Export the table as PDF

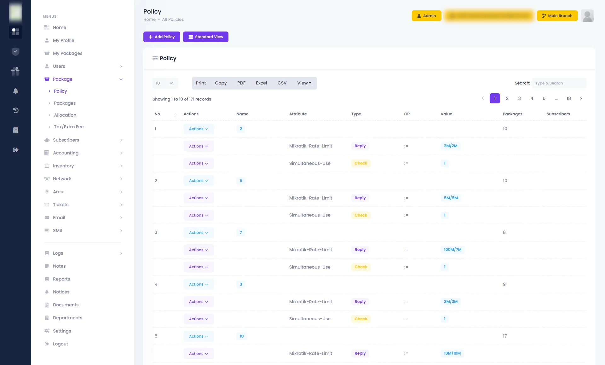coord(241,83)
